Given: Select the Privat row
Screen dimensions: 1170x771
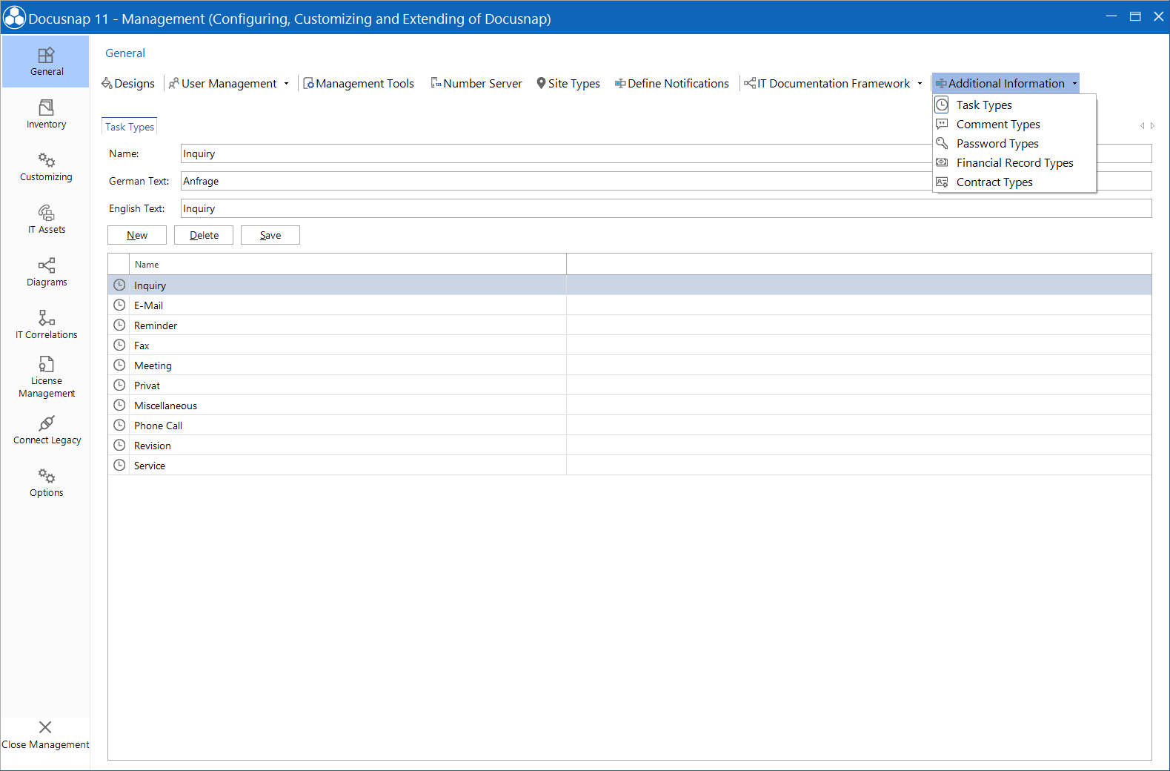Looking at the screenshot, I should pyautogui.click(x=630, y=385).
